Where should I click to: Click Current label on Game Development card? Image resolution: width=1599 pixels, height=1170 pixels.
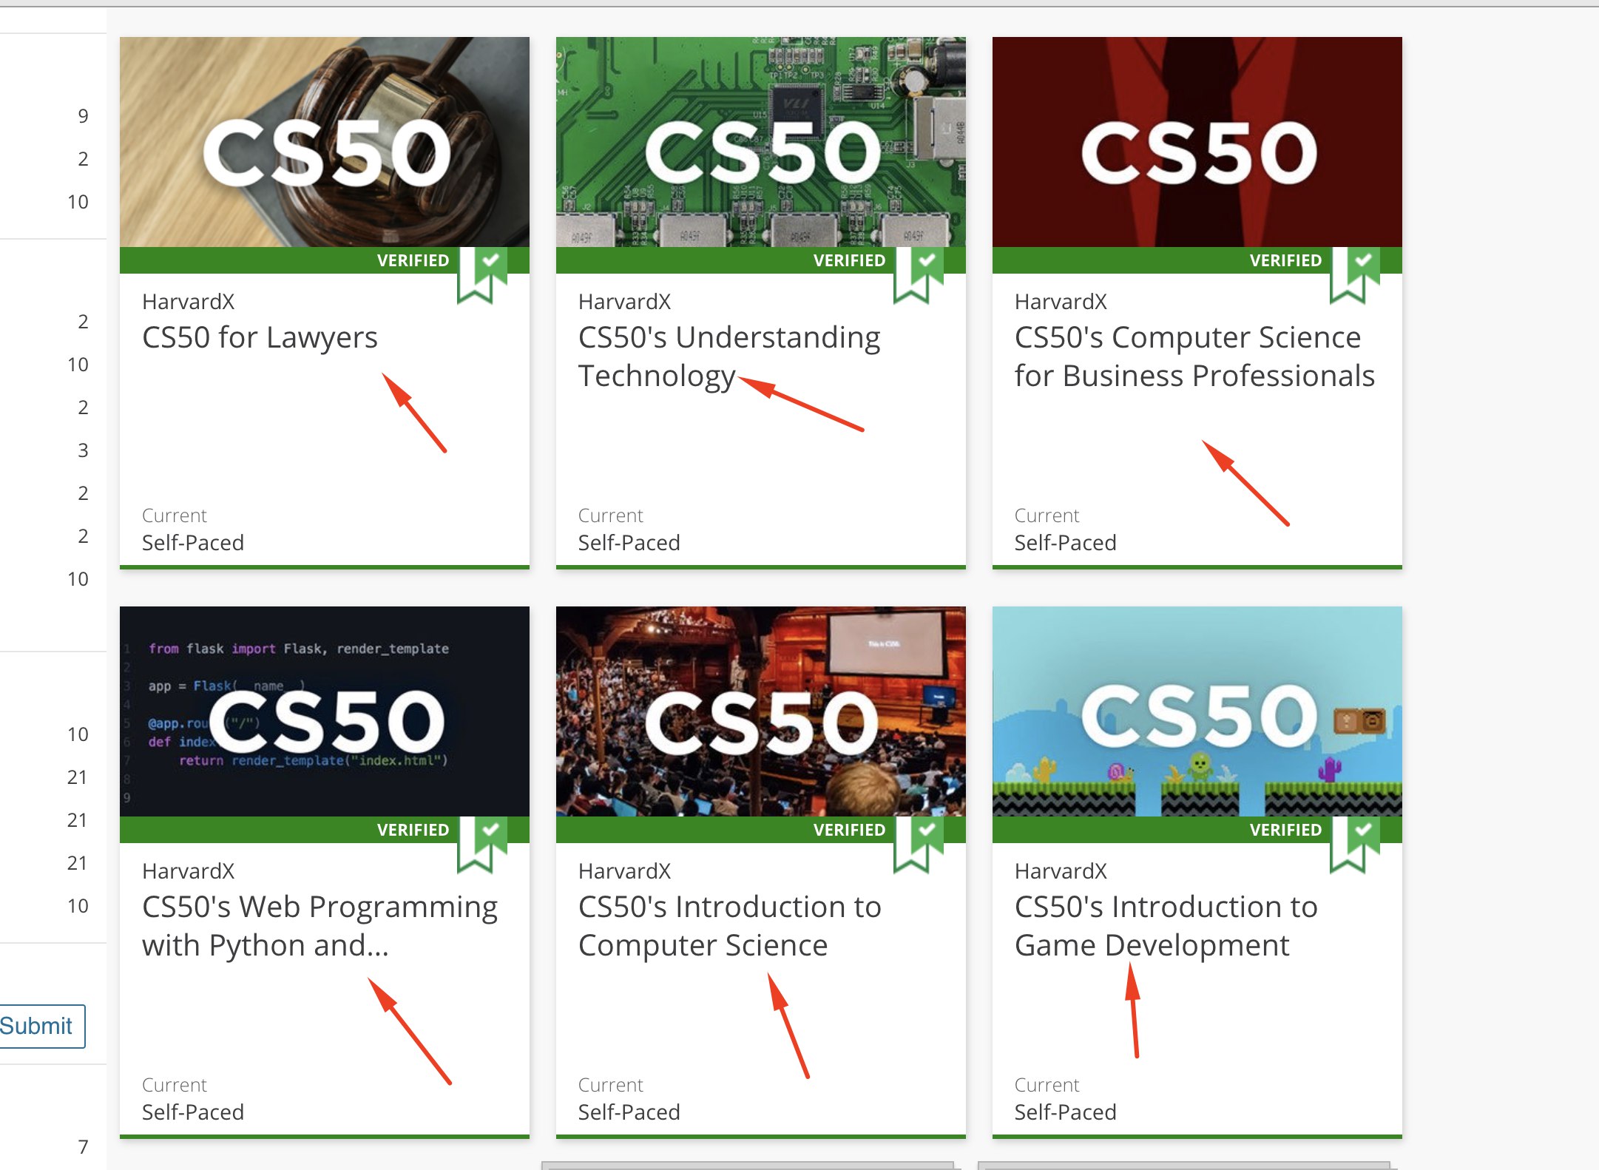1047,1085
